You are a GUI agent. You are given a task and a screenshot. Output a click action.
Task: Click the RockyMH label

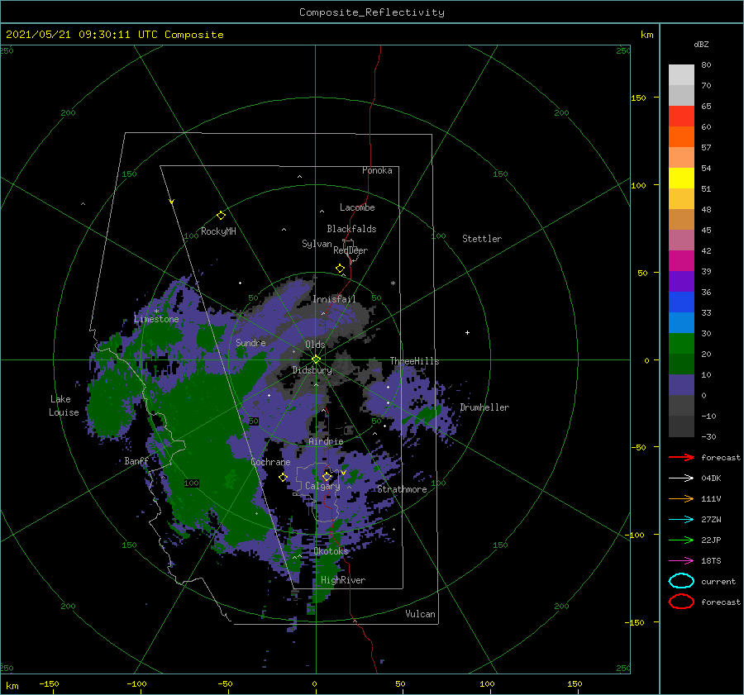click(x=218, y=231)
